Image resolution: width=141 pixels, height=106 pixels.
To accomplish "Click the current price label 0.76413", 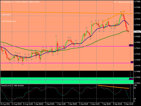I will tap(137, 32).
